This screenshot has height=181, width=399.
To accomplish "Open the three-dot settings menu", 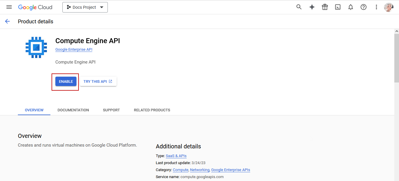I will pyautogui.click(x=376, y=7).
